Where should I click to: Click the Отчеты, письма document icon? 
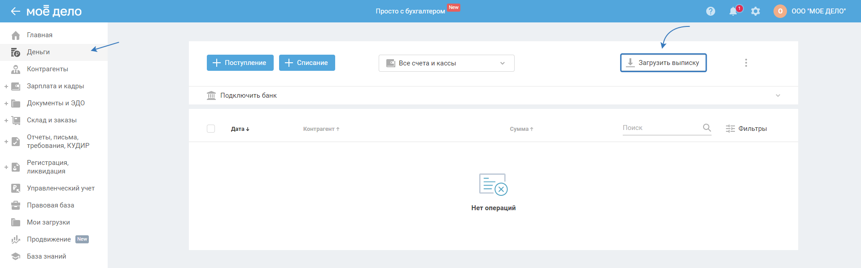pos(16,142)
